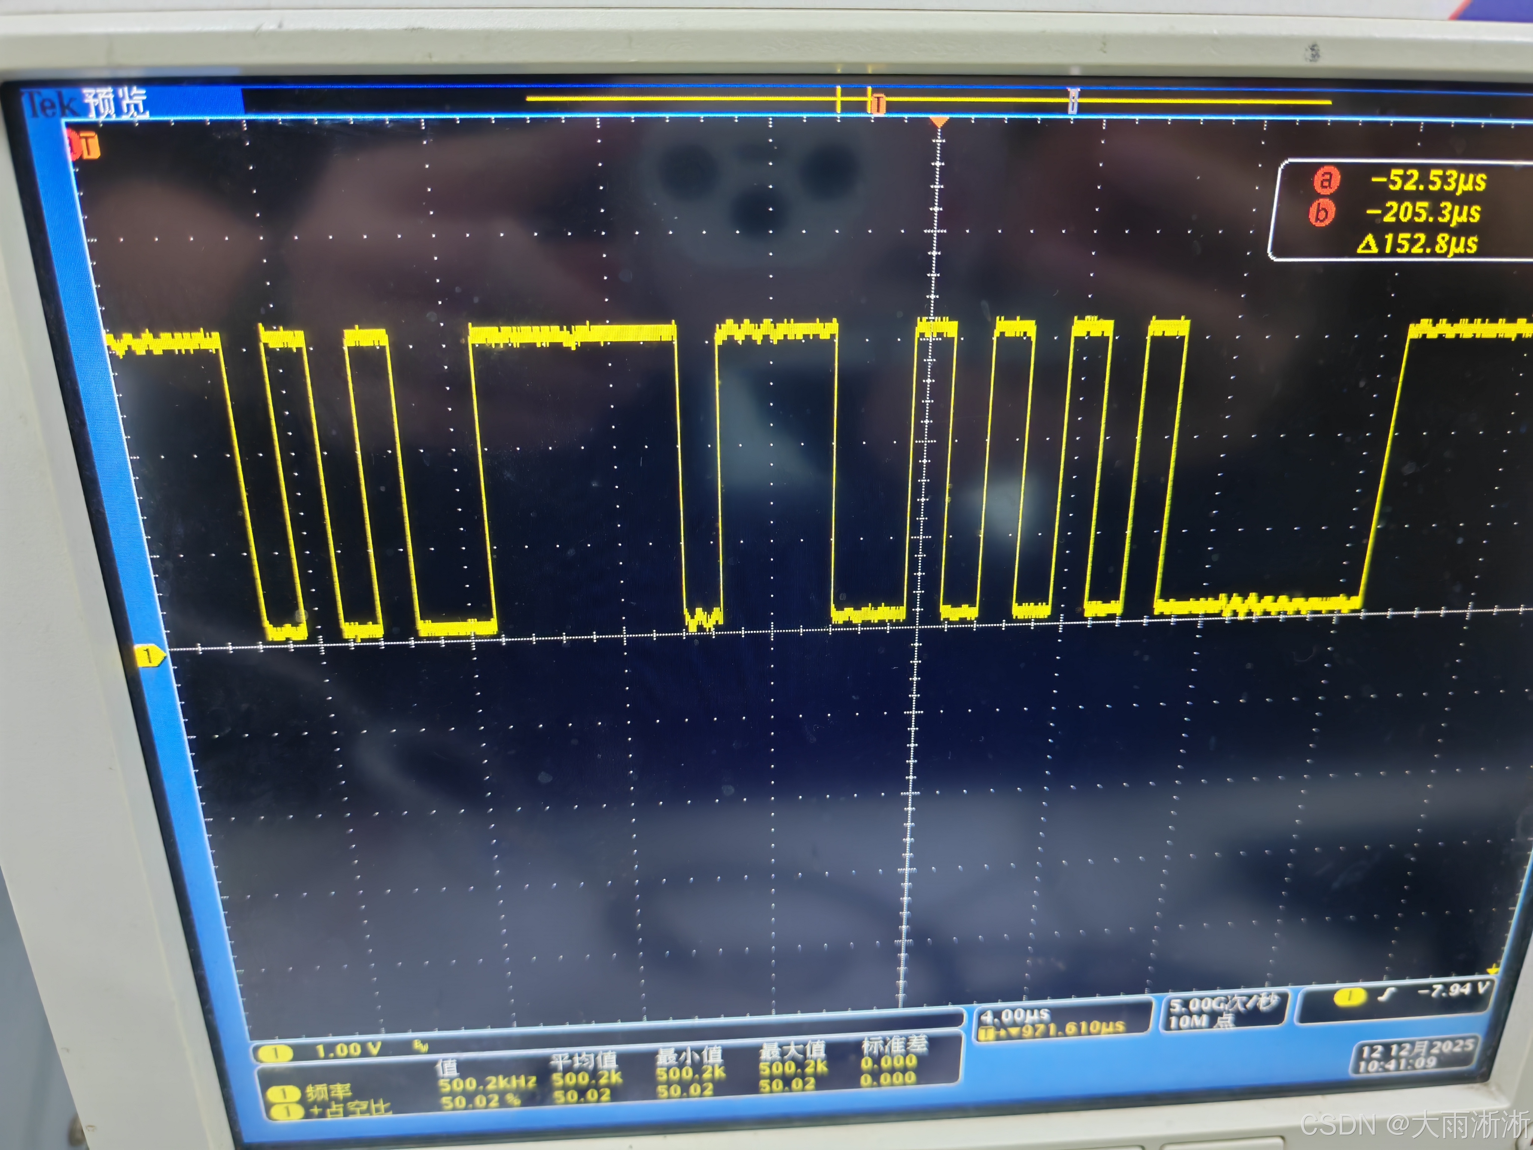This screenshot has height=1150, width=1533.
Task: Click the channel 1 badge next to 频率 measurement
Action: click(284, 1094)
